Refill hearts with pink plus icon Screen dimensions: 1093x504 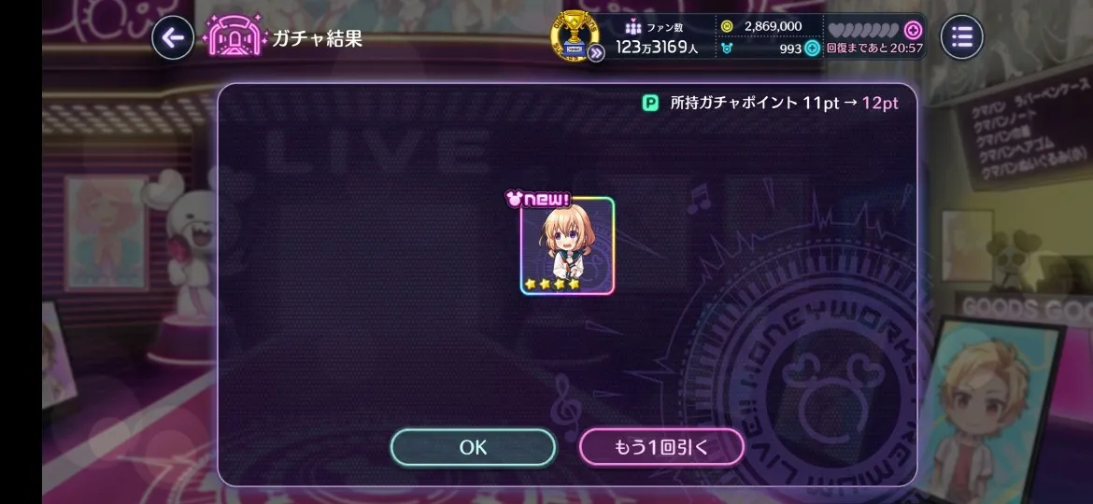click(913, 30)
